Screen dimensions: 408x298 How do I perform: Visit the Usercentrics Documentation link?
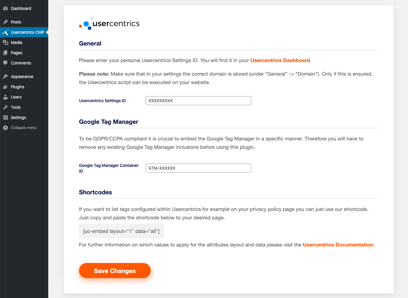pyautogui.click(x=338, y=245)
